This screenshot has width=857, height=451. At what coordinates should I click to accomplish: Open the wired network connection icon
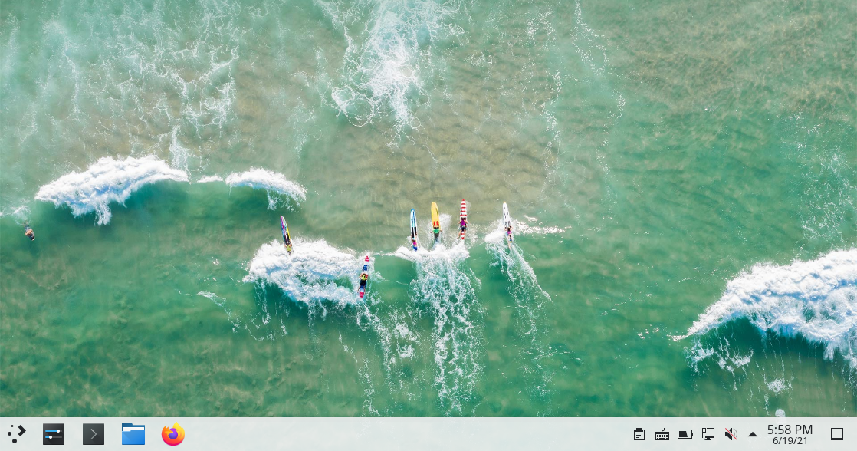point(708,434)
